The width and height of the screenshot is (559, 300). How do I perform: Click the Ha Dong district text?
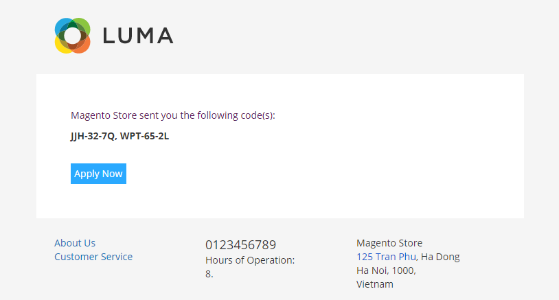[x=440, y=257]
